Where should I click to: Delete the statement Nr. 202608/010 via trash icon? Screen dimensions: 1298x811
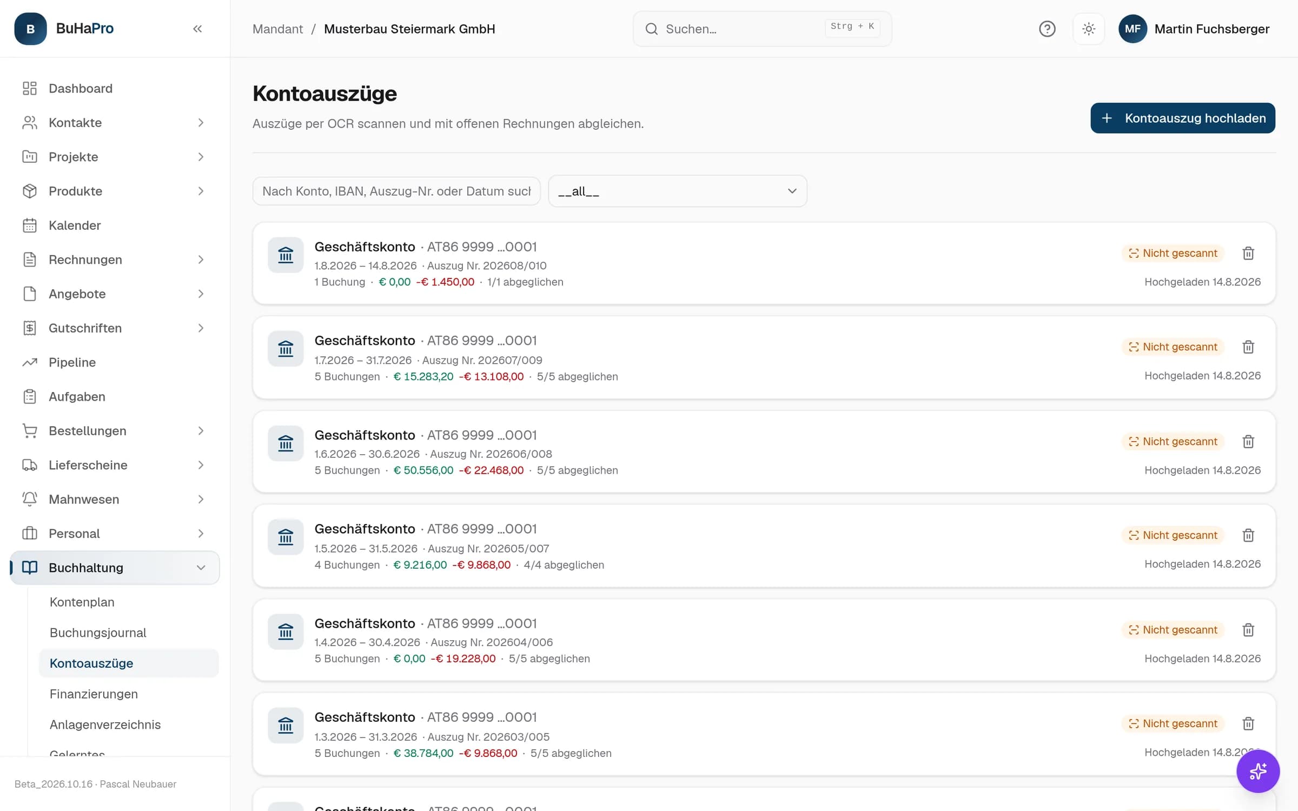click(1248, 253)
